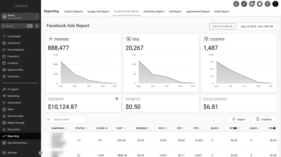Click the Conversions metric label

[x=217, y=39]
